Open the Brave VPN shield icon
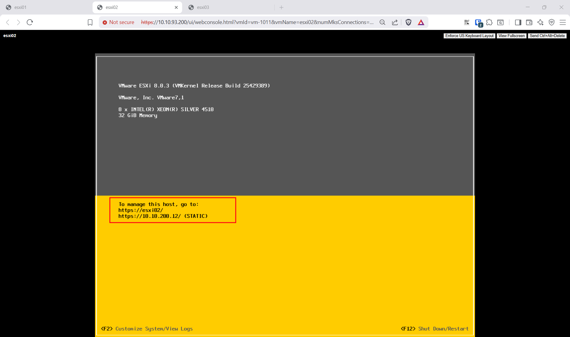570x337 pixels. pyautogui.click(x=552, y=22)
